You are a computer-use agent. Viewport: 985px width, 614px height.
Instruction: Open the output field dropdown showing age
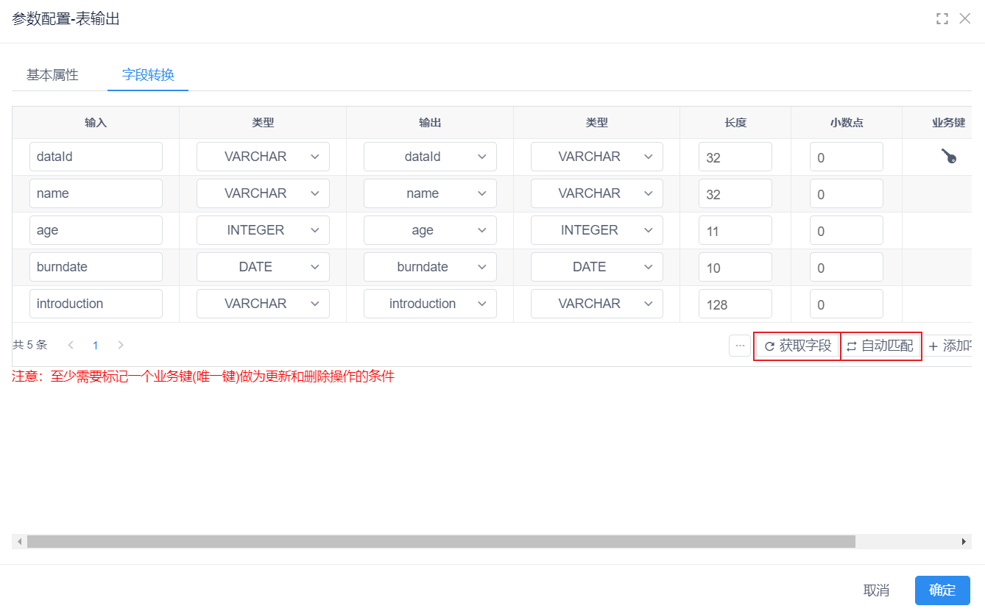click(430, 230)
